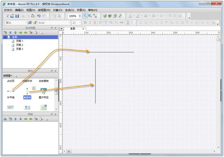Open the font size 13 dropdown
The image size is (224, 157).
click(80, 23)
